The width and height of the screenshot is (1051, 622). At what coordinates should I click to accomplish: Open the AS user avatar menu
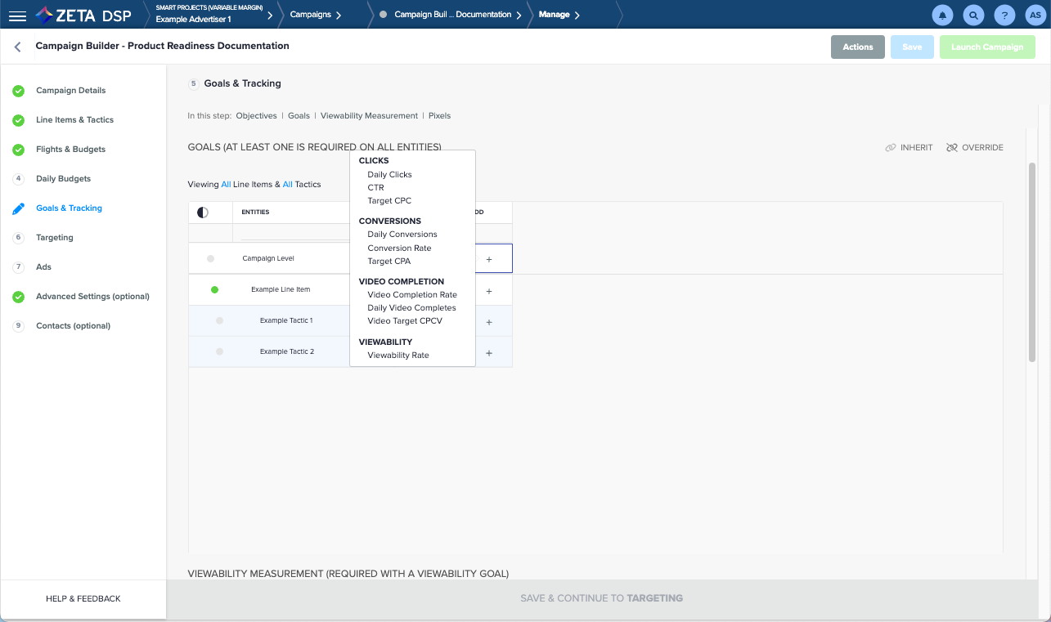(1035, 15)
